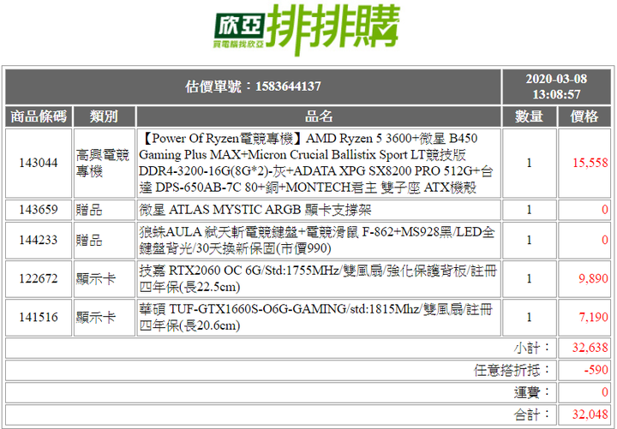617x429 pixels.
Task: Select 贈品 category in row 143659
Action: pos(89,210)
